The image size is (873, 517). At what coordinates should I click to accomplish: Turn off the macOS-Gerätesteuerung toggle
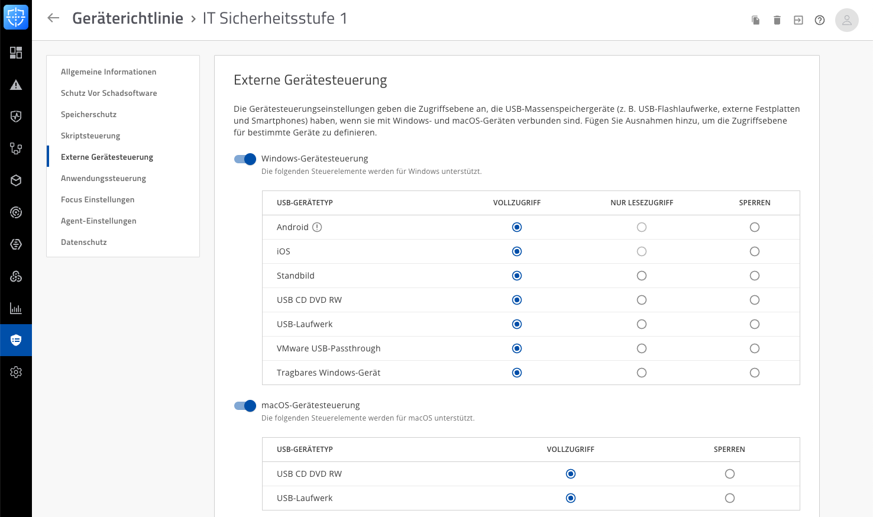tap(245, 405)
